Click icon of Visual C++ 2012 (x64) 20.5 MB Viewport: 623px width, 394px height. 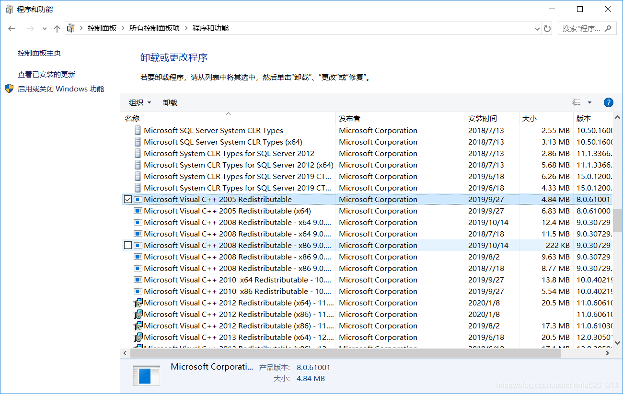click(138, 303)
